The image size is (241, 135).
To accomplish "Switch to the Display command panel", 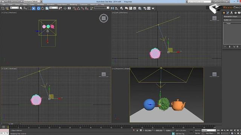I will point(239,13).
